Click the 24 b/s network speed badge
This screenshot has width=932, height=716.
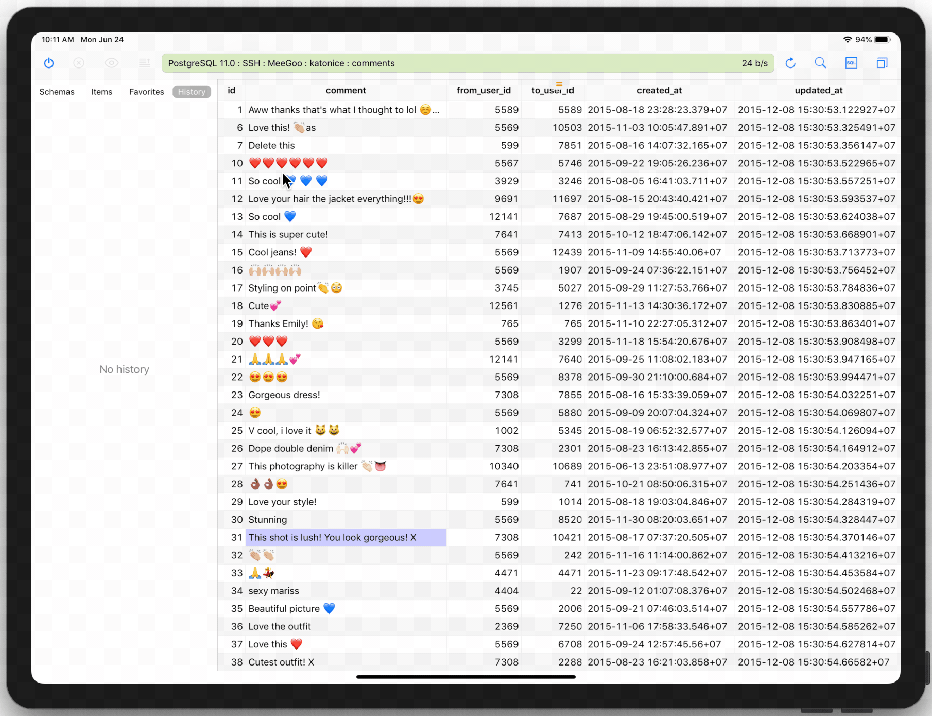tap(754, 63)
